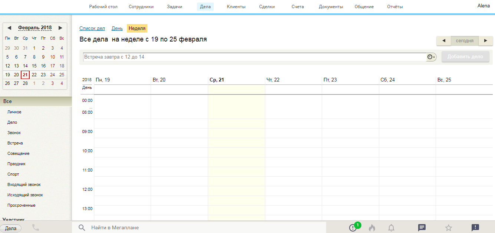Filter by 'Просроченные' category

point(22,205)
